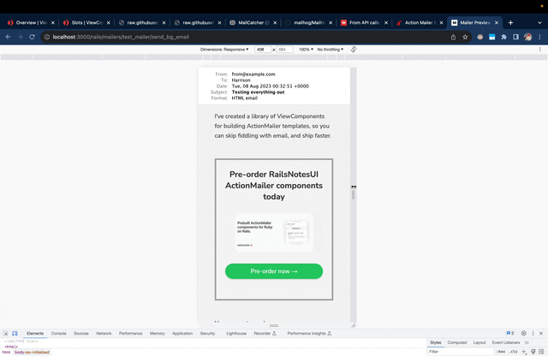
Task: Open the browser side panel
Action: [x=515, y=37]
